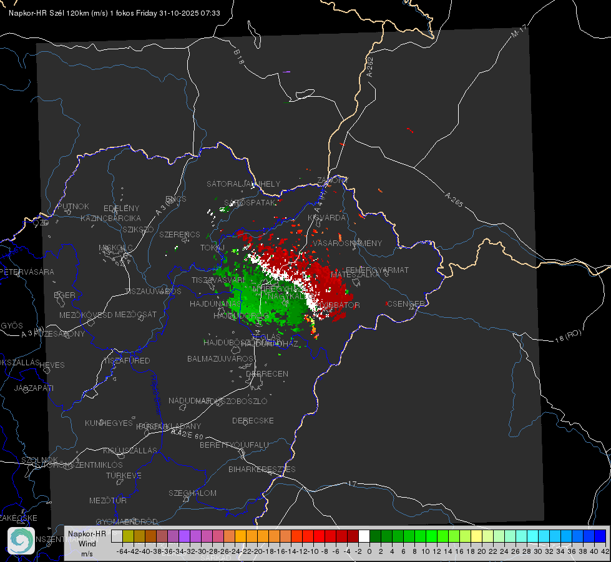Click the KAZINCBARCIKA city label
Screen dimensions: 611x562
pos(110,218)
